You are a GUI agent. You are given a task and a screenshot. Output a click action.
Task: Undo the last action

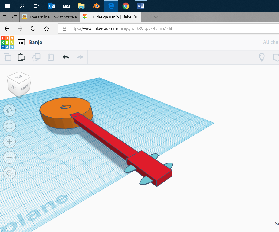coord(66,57)
